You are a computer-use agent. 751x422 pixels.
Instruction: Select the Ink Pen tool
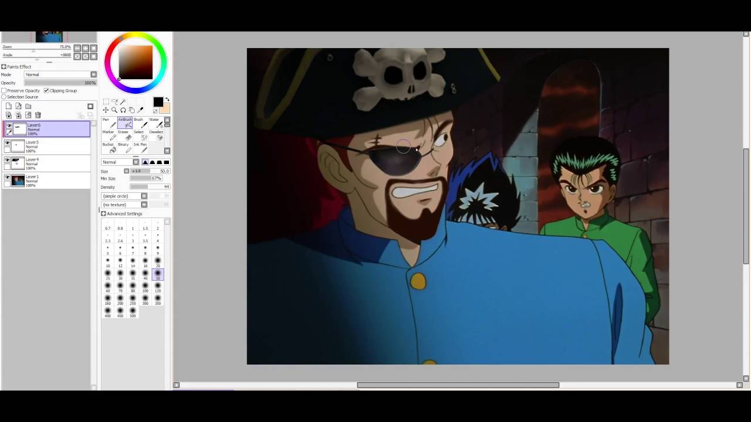(x=140, y=148)
